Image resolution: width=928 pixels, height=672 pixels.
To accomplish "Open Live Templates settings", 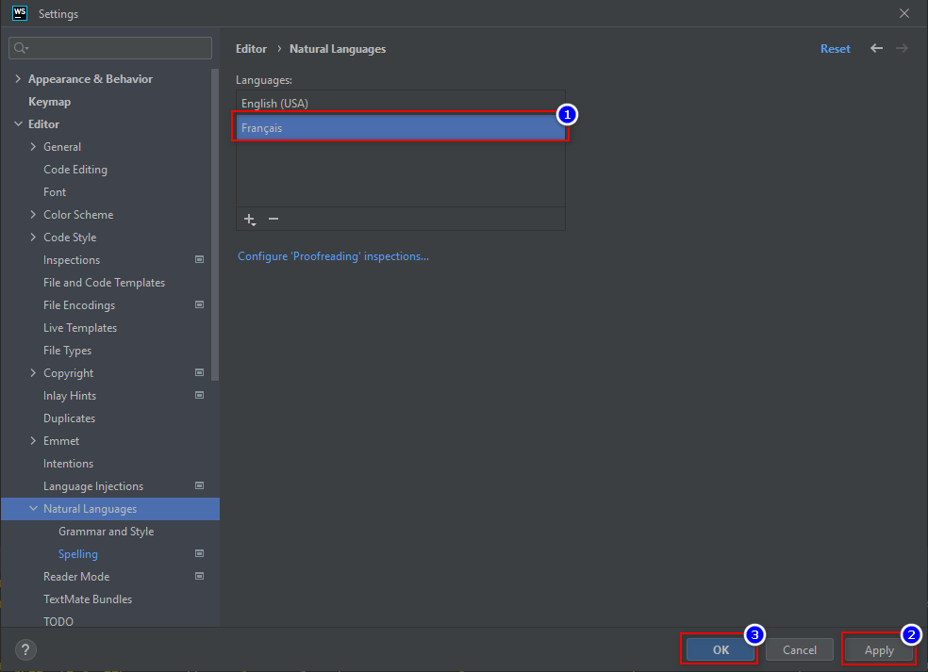I will click(80, 328).
